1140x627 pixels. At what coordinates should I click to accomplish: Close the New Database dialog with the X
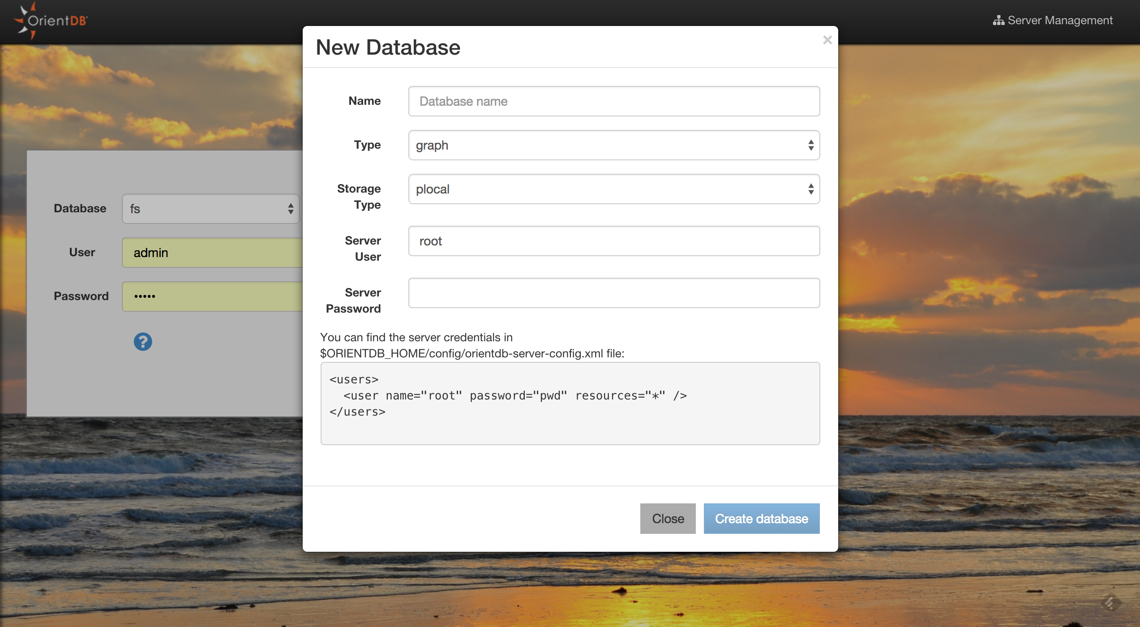click(827, 40)
